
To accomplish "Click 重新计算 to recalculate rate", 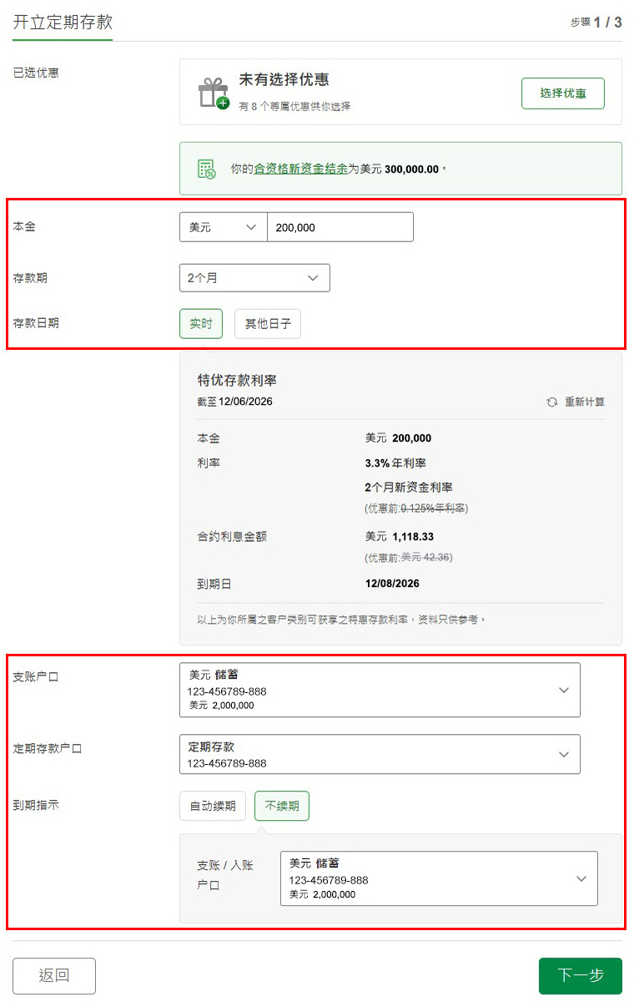I will coord(585,402).
